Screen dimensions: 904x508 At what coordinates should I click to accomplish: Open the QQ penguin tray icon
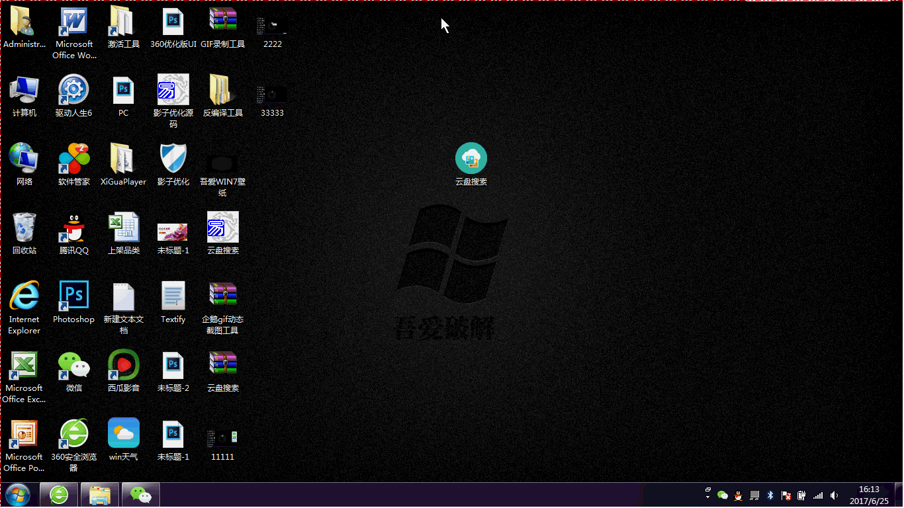(739, 495)
